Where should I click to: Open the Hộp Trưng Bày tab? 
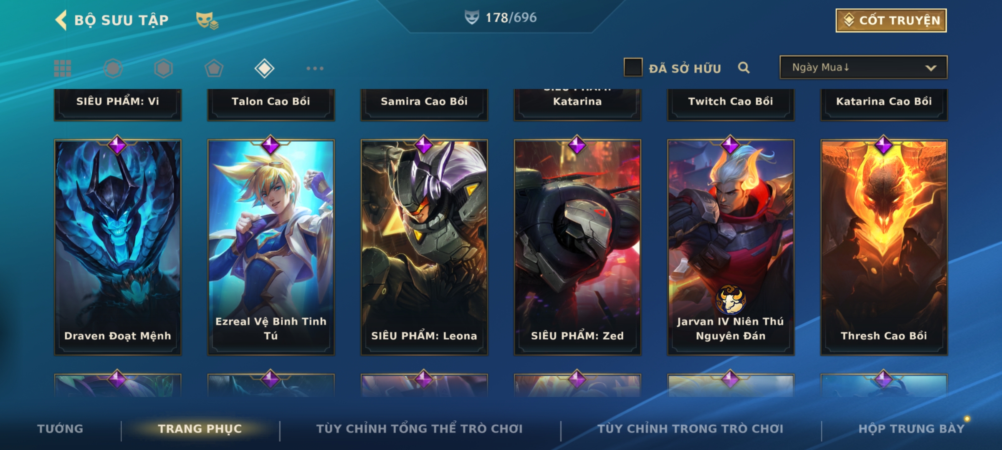pos(911,429)
